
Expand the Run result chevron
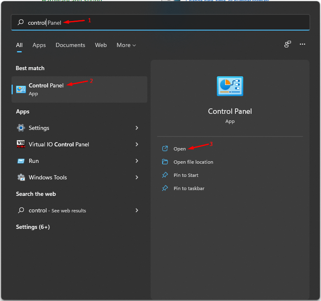point(137,161)
